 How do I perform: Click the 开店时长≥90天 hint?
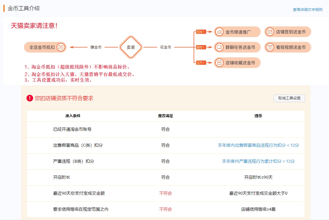click(x=258, y=177)
